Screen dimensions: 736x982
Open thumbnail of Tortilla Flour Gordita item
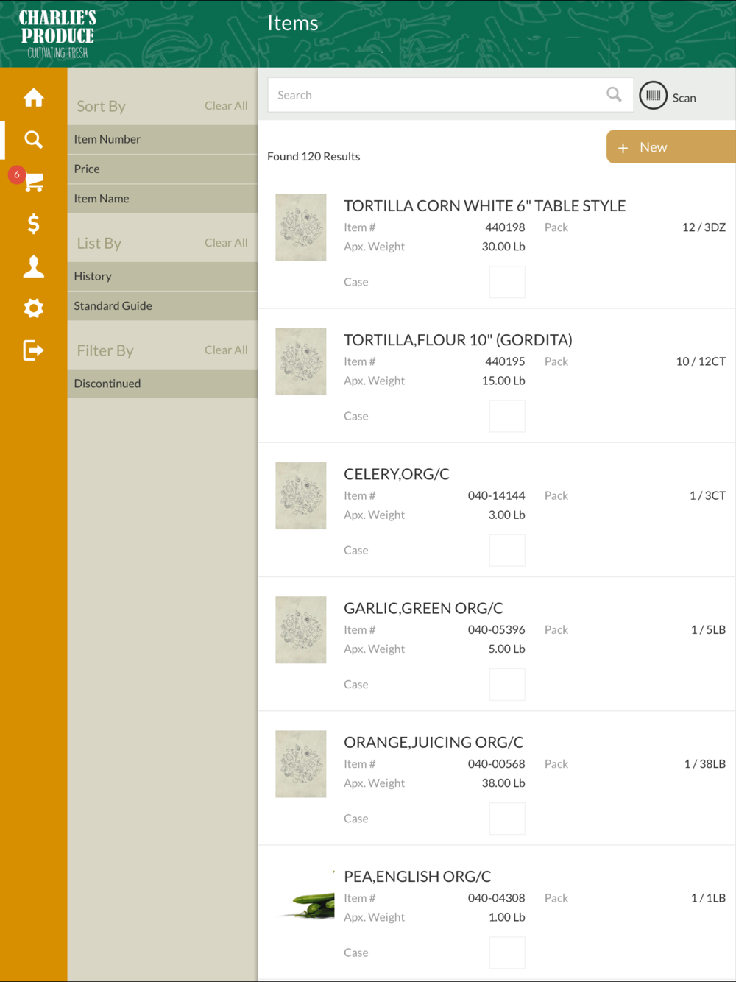tap(301, 361)
